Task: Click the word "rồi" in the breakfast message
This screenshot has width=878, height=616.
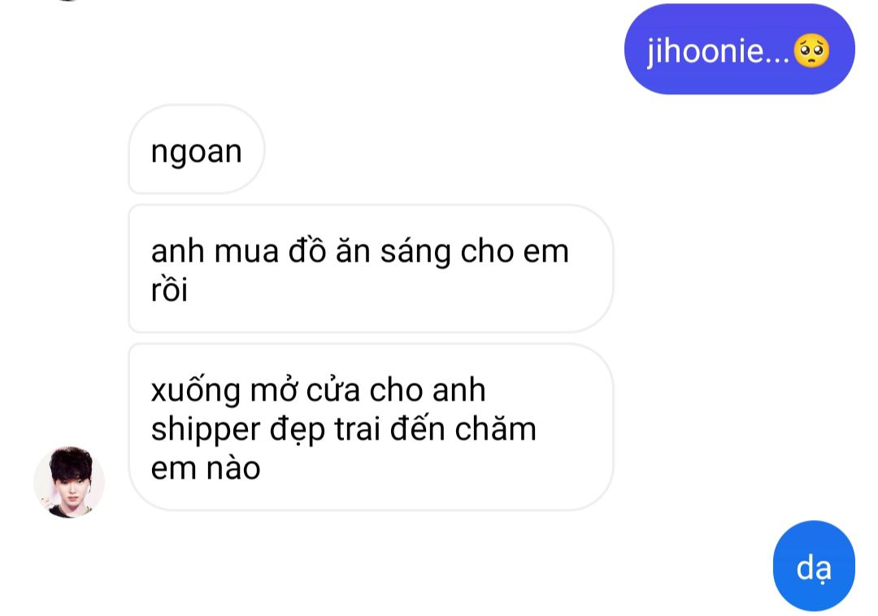Action: (169, 289)
